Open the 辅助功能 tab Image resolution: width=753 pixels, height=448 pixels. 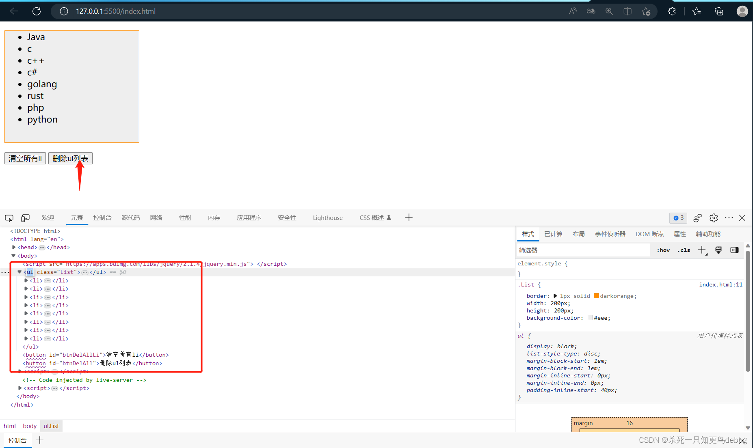(708, 234)
